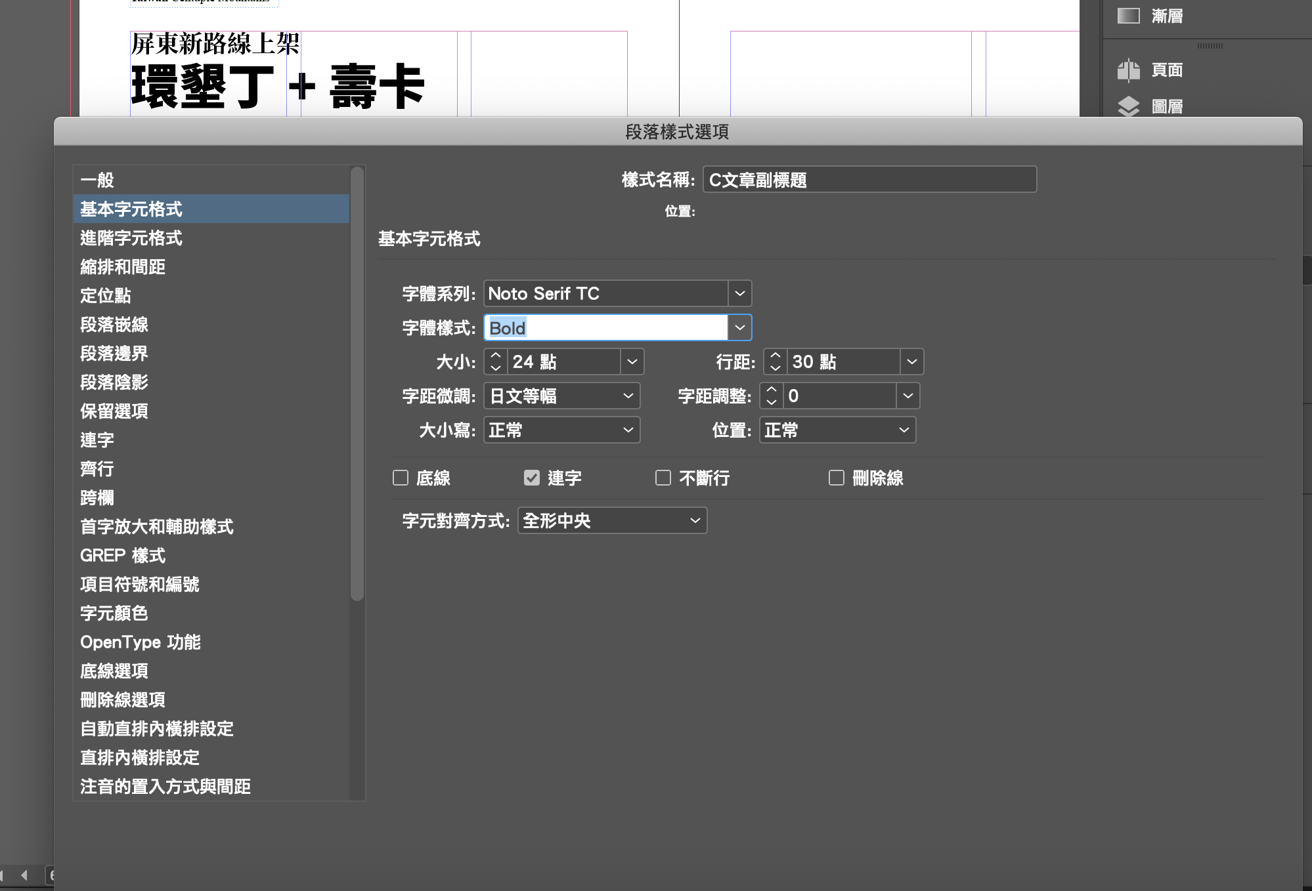Screen dimensions: 1312x891
Task: Click the category list vertical scrollbar
Action: (x=357, y=384)
